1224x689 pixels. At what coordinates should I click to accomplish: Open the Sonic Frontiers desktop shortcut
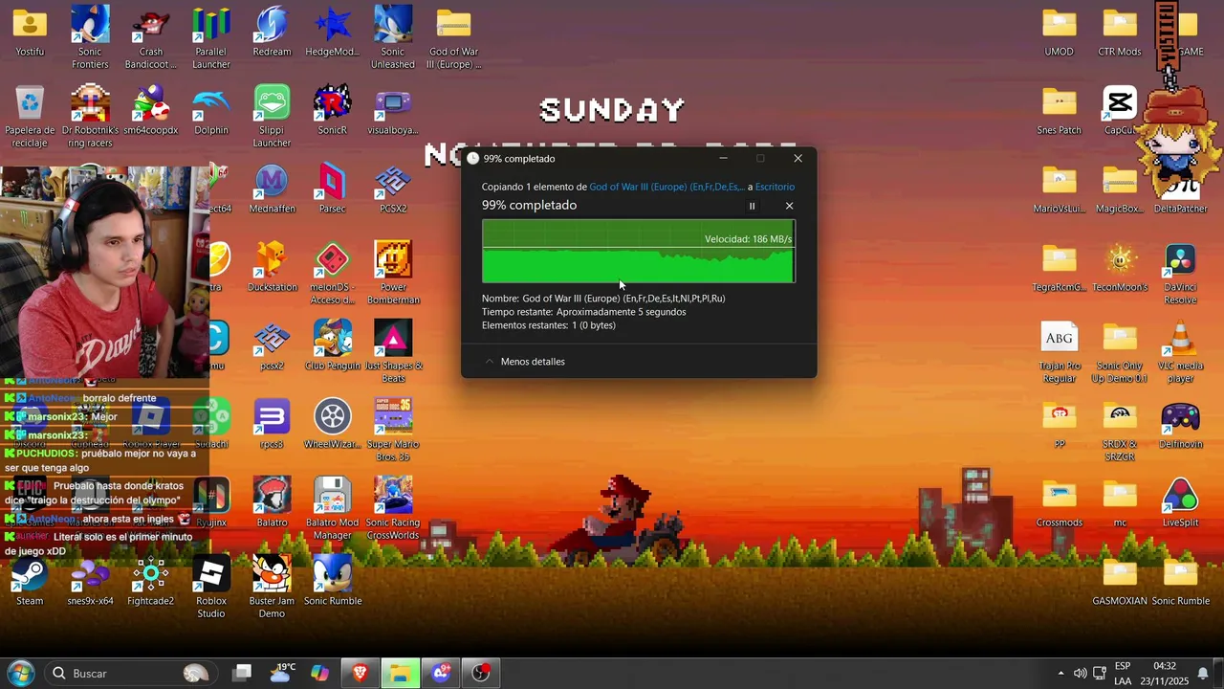click(90, 38)
